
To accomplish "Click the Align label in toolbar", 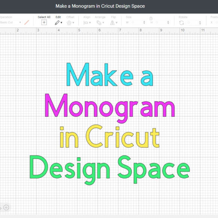I will [87, 17].
